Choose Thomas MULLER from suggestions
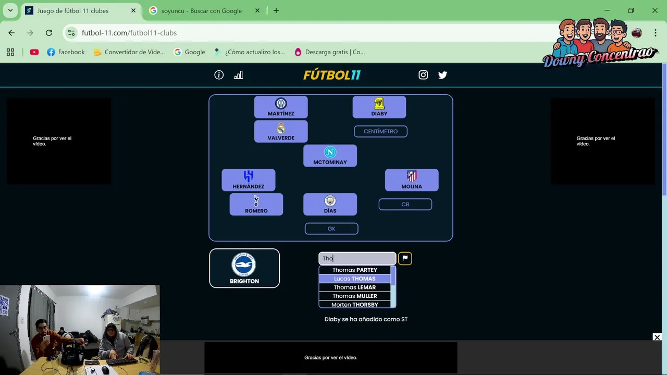This screenshot has height=375, width=667. 355,296
